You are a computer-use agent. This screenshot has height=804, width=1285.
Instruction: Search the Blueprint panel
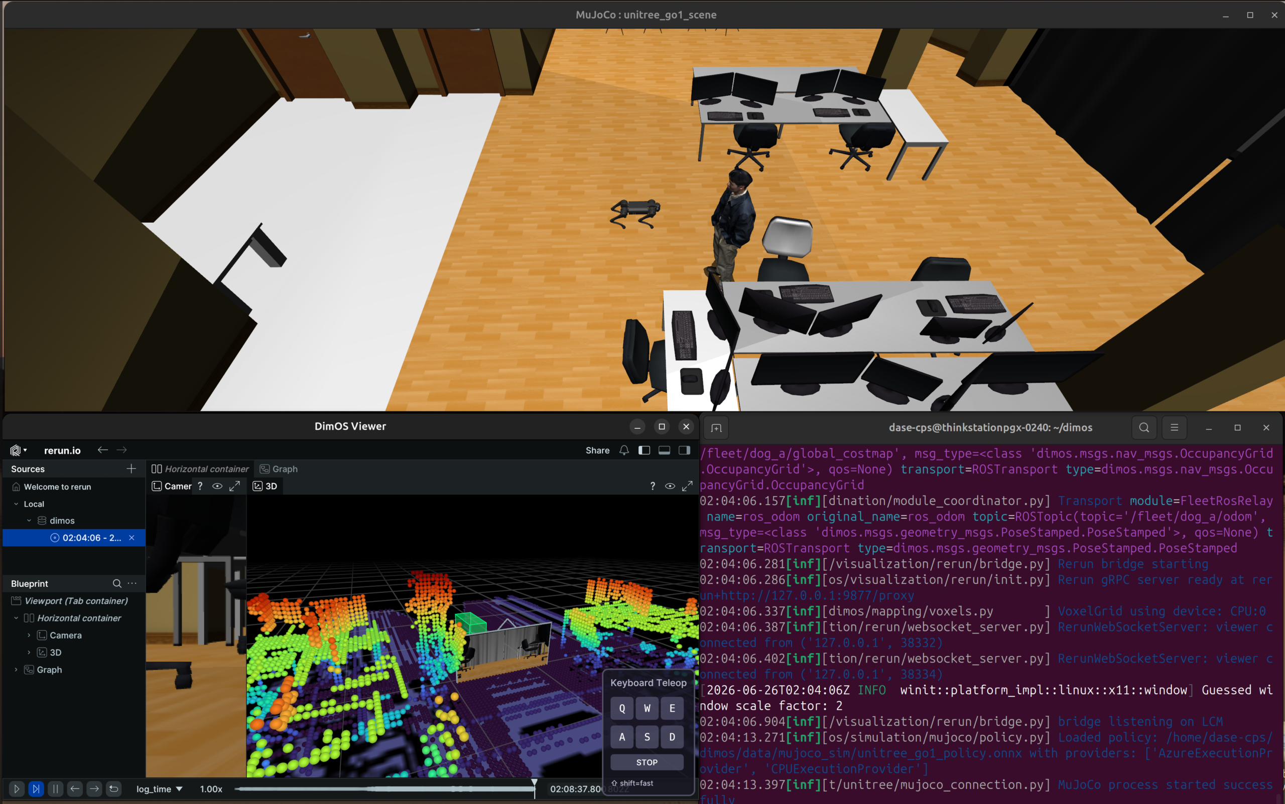(117, 583)
